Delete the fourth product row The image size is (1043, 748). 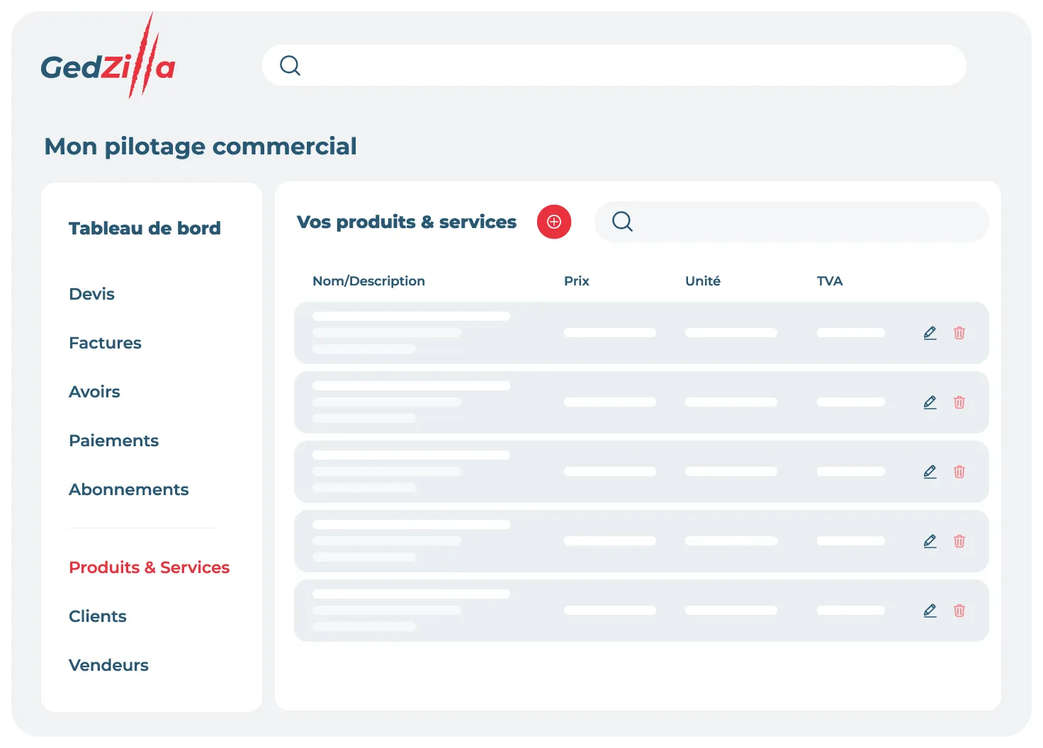coord(959,541)
